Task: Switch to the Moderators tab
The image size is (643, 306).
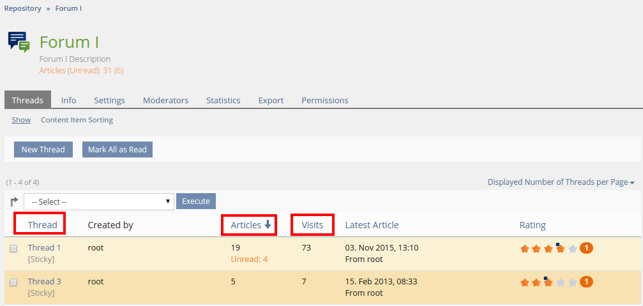Action: [x=165, y=100]
